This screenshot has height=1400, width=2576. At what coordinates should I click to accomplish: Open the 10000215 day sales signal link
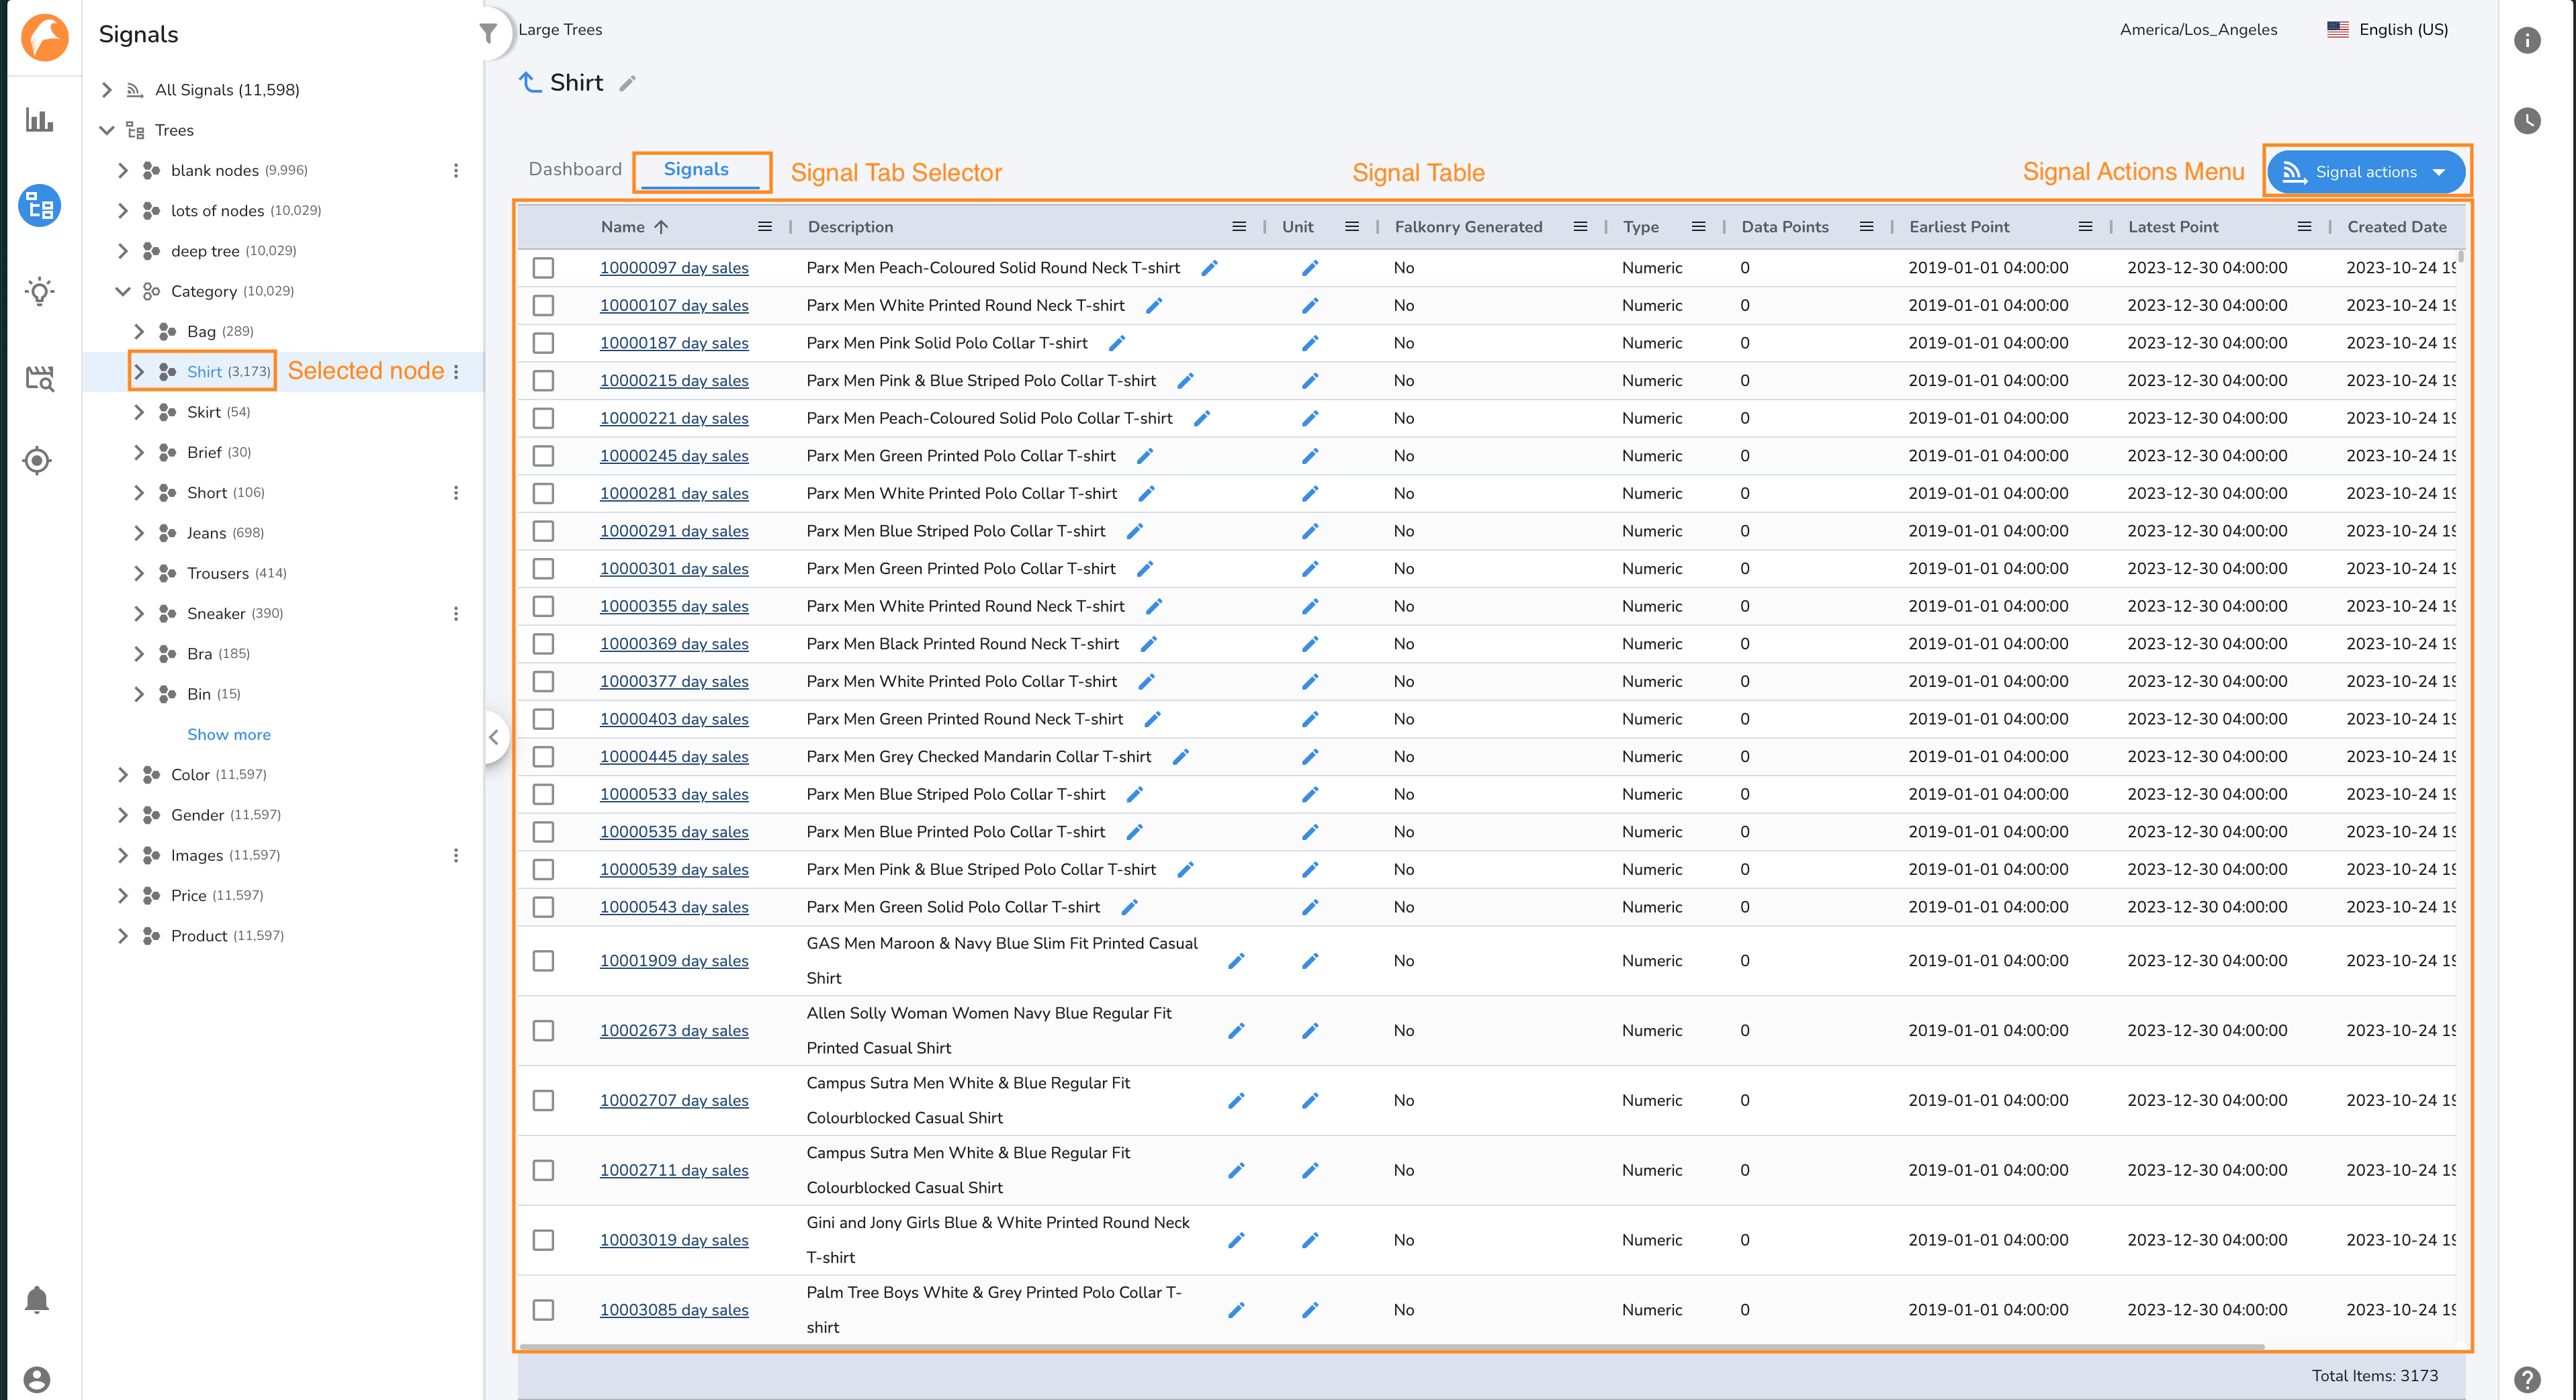pos(674,381)
